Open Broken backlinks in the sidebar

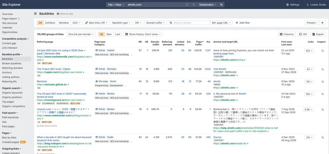[x=12, y=64]
